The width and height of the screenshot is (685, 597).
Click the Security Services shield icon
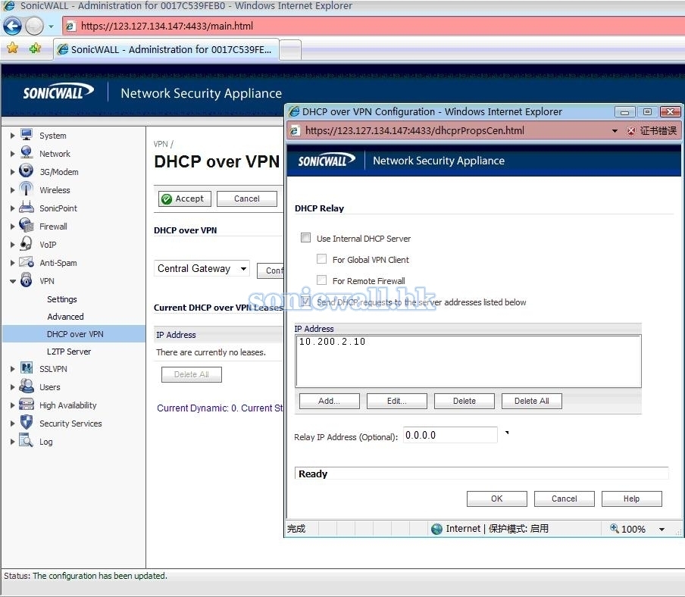27,422
